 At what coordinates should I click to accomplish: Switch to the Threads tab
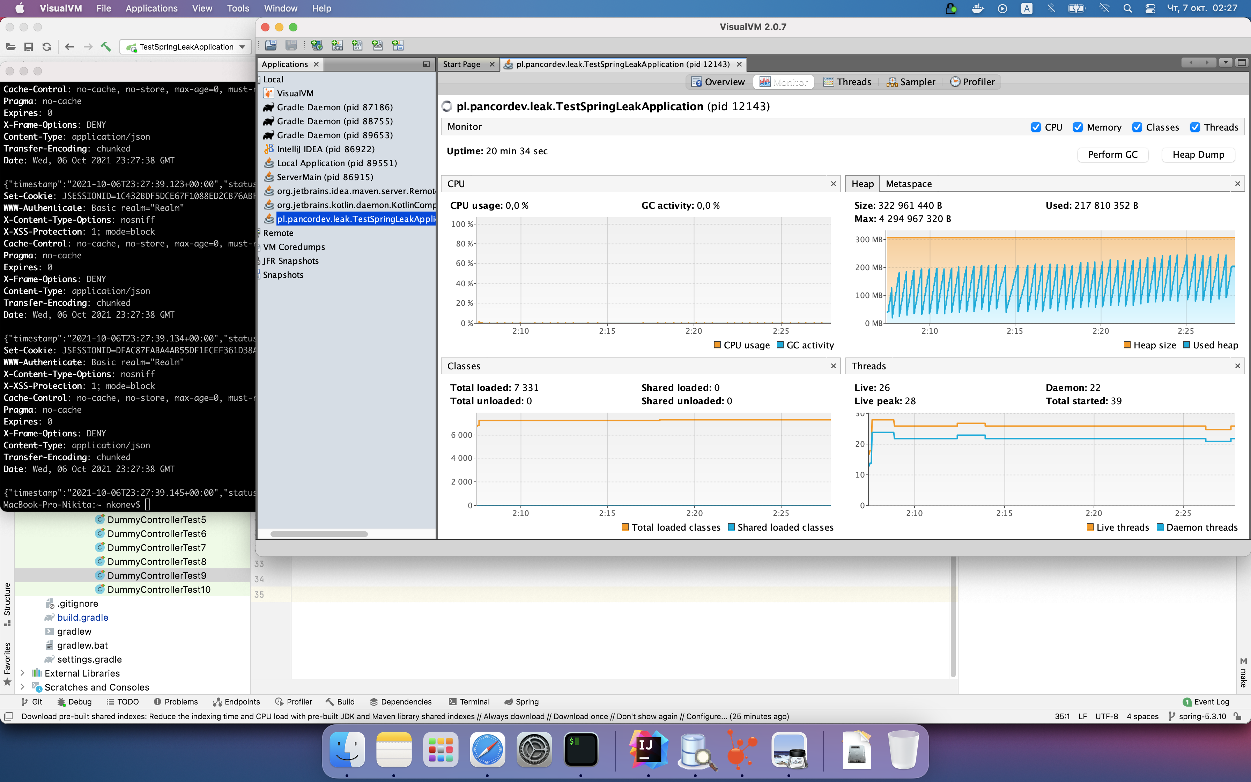tap(847, 82)
